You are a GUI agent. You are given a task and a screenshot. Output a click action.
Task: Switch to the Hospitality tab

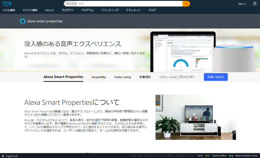point(99,77)
